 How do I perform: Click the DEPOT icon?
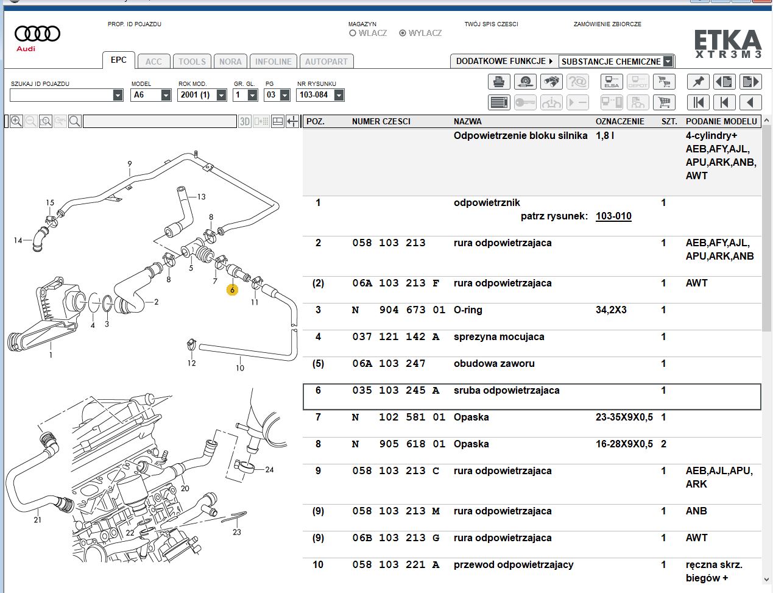coord(638,82)
